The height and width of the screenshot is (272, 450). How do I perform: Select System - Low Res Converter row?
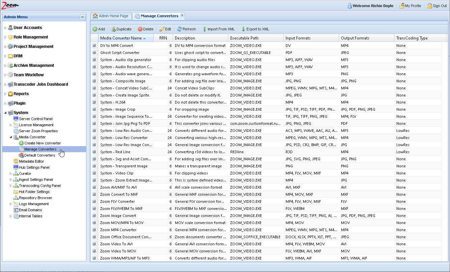(x=266, y=138)
